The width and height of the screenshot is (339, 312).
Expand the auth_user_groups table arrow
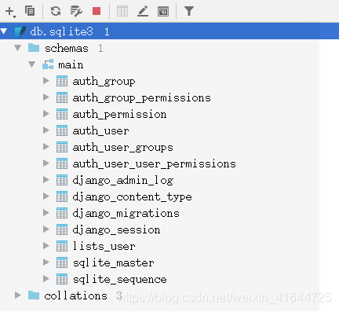coord(46,147)
